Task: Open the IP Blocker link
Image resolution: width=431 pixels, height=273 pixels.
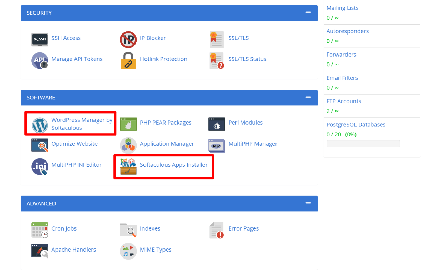Action: tap(153, 38)
